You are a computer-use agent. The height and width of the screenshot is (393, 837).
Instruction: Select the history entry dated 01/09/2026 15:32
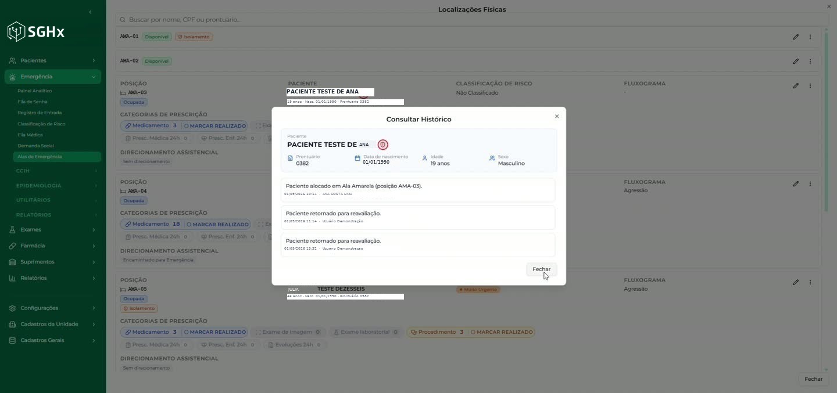pyautogui.click(x=418, y=244)
